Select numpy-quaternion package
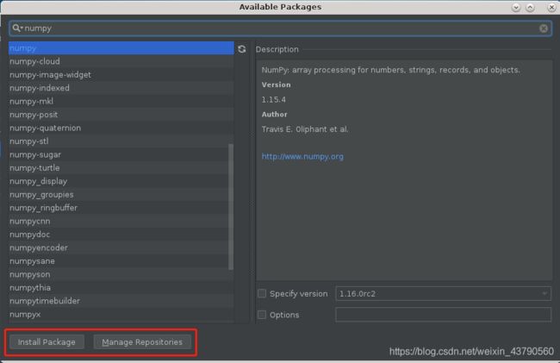The height and width of the screenshot is (363, 560). tap(121, 128)
